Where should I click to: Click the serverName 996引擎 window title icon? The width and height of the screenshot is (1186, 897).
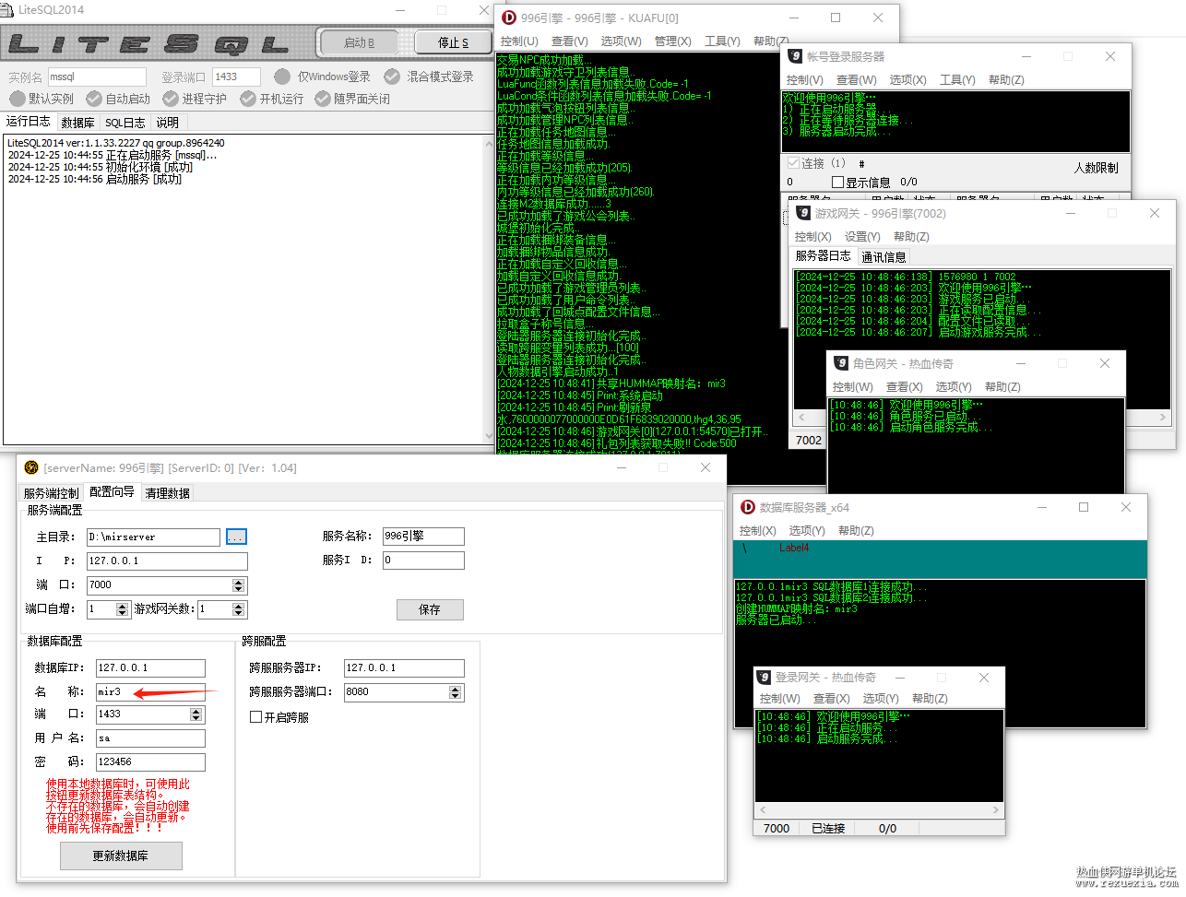31,467
